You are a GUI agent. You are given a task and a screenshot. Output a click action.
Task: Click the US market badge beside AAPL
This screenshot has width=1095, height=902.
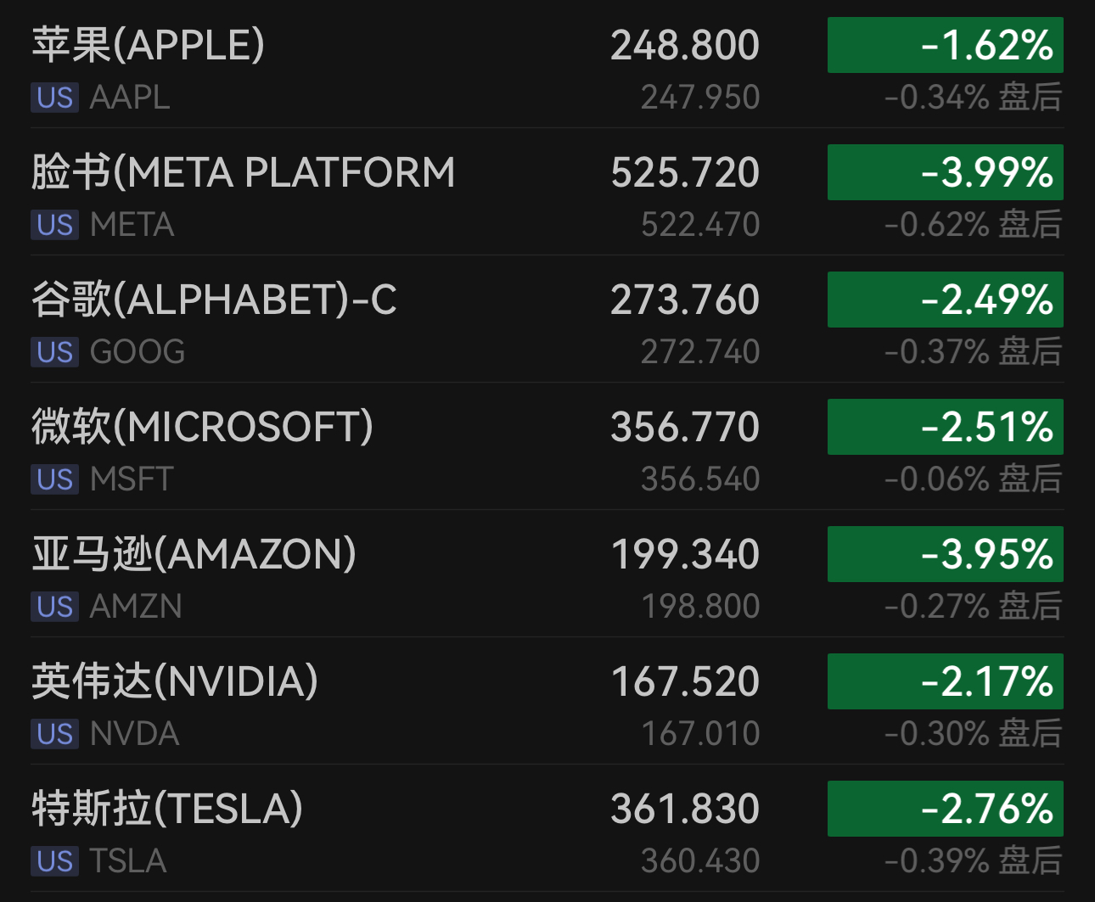coord(55,98)
